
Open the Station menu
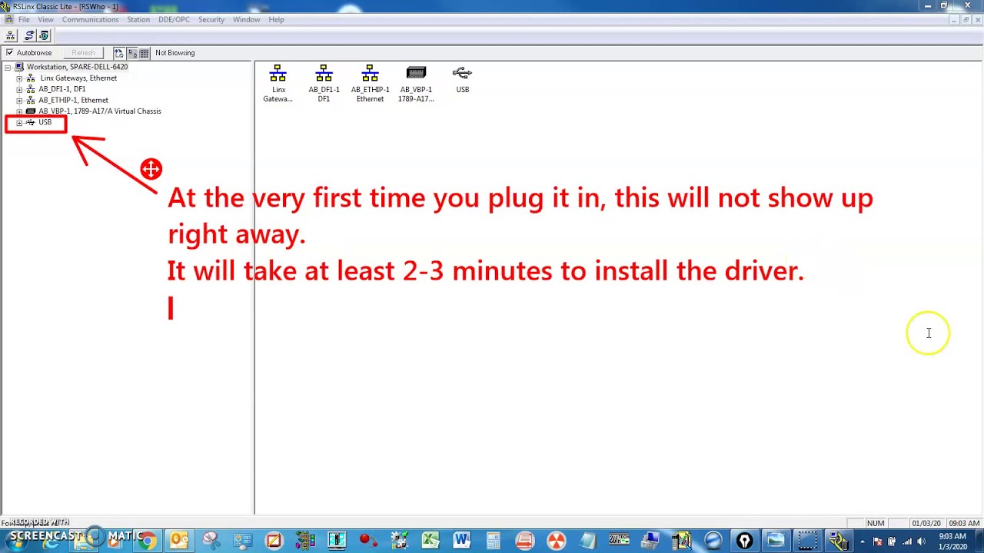tap(138, 19)
